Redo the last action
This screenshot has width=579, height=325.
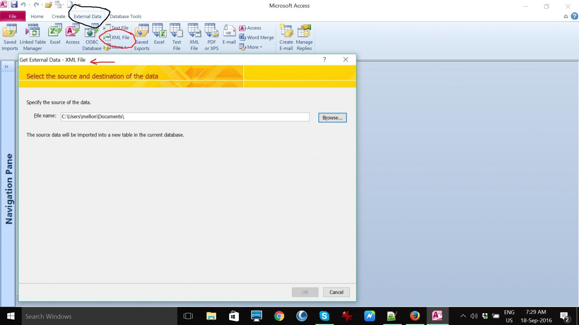coord(36,5)
